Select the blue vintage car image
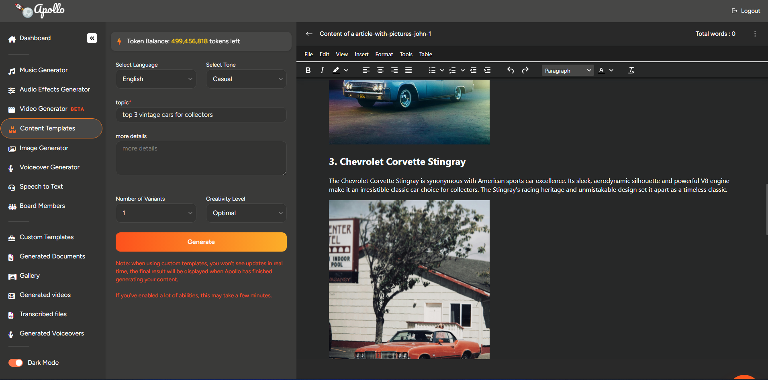The height and width of the screenshot is (380, 768). [409, 112]
